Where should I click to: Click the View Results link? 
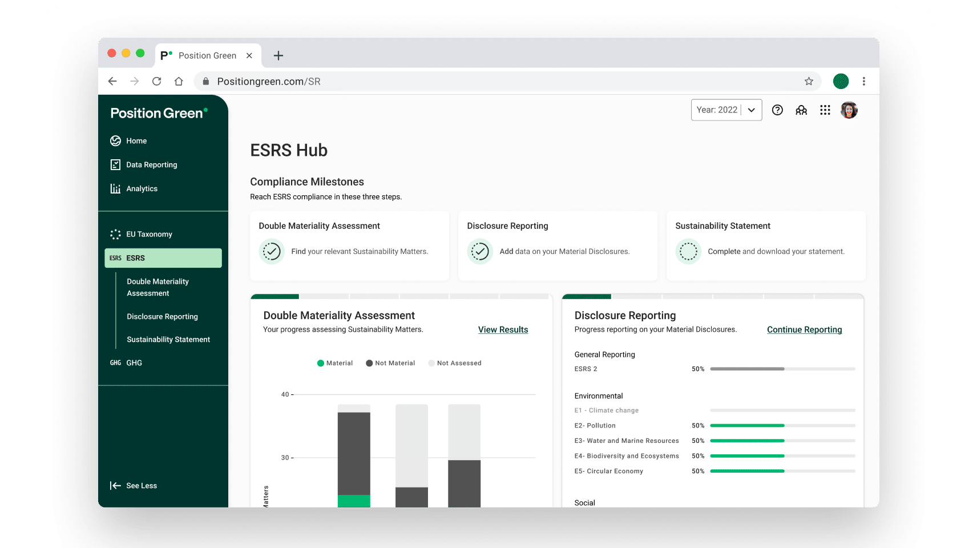(502, 329)
